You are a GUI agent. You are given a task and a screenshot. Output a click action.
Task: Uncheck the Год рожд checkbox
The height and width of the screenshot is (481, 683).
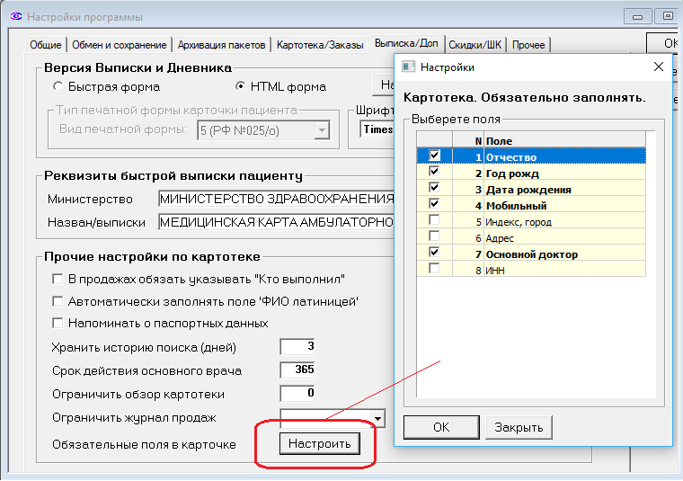pos(434,171)
